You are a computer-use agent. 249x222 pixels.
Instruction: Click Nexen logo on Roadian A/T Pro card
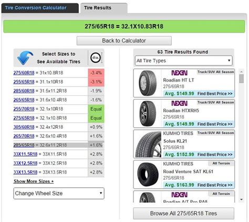pos(179,195)
